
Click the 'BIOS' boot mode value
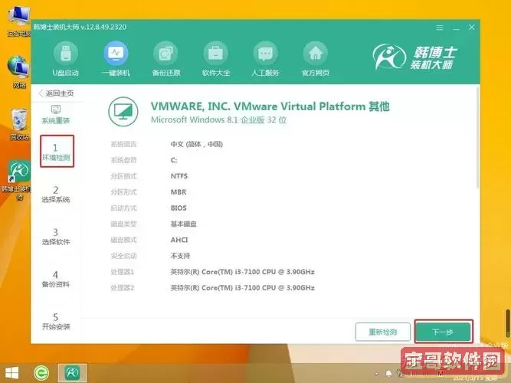[179, 208]
